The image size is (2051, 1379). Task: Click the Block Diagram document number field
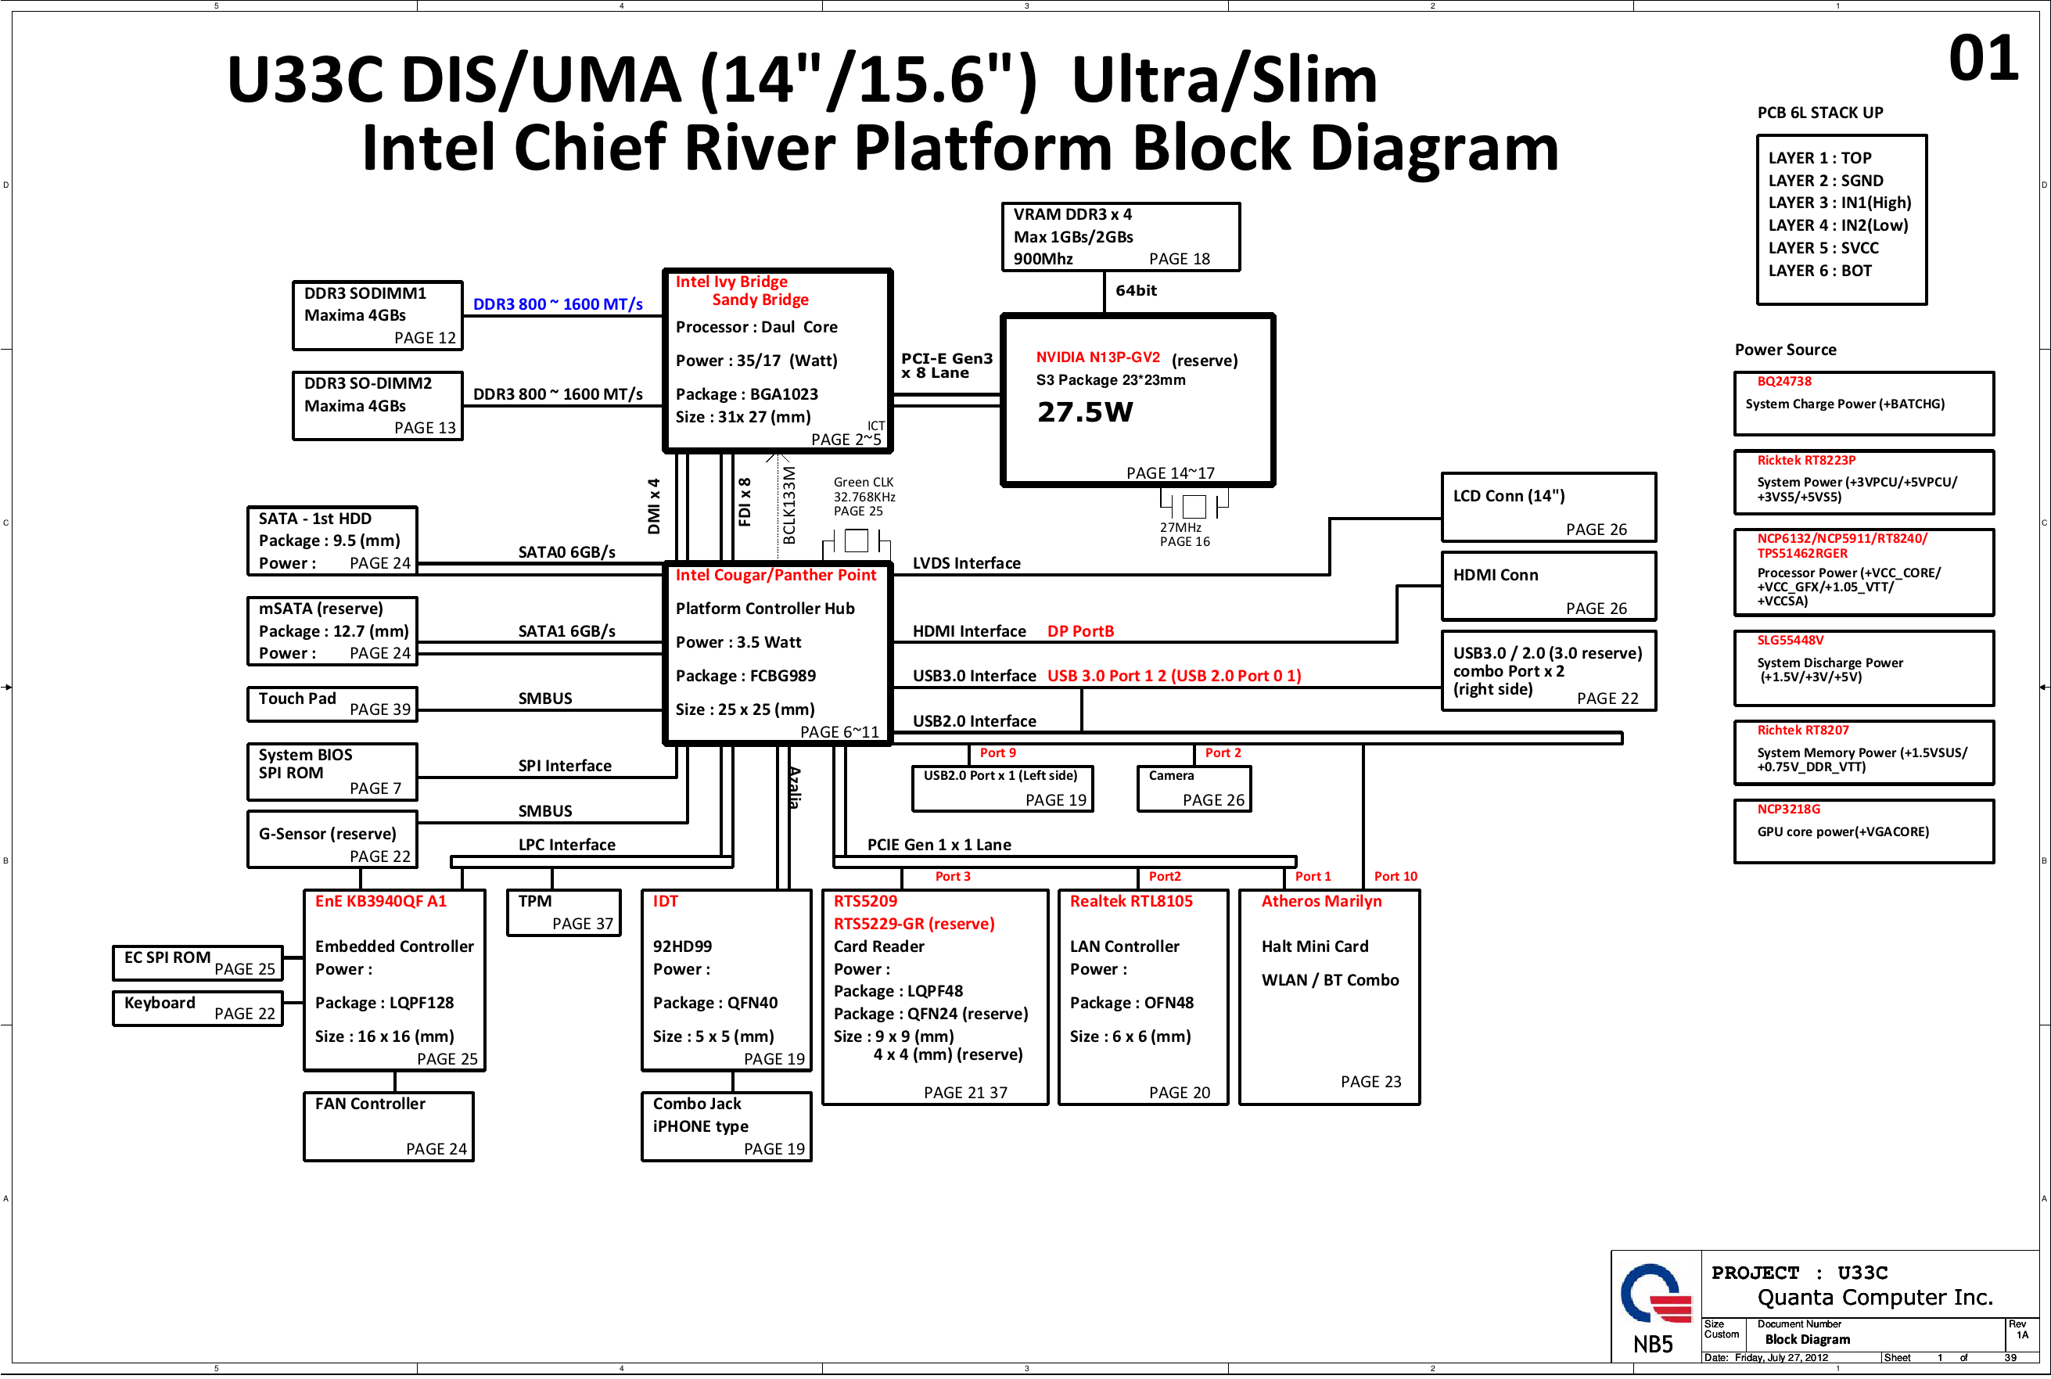click(x=1806, y=1339)
